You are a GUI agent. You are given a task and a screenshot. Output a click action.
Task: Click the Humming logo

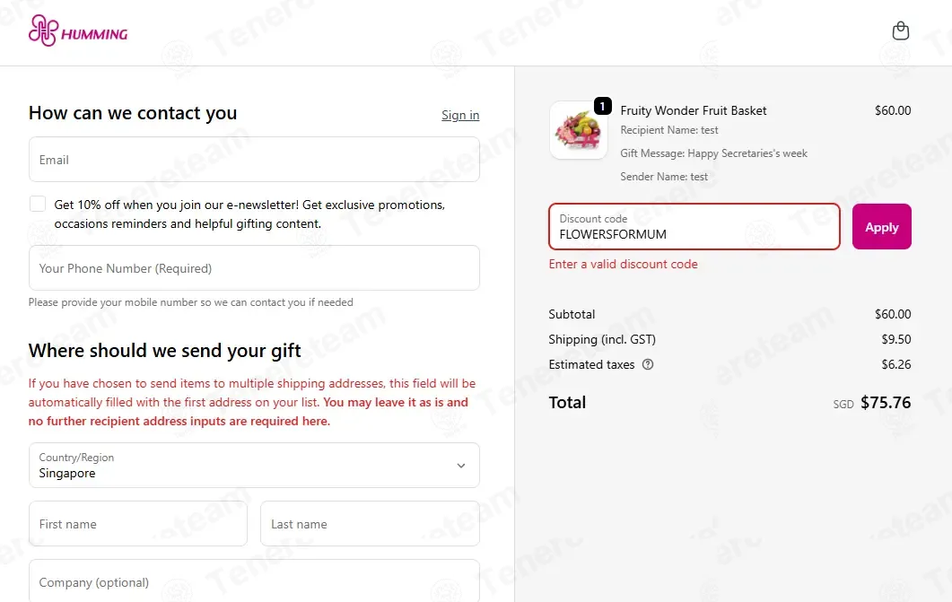pyautogui.click(x=78, y=31)
